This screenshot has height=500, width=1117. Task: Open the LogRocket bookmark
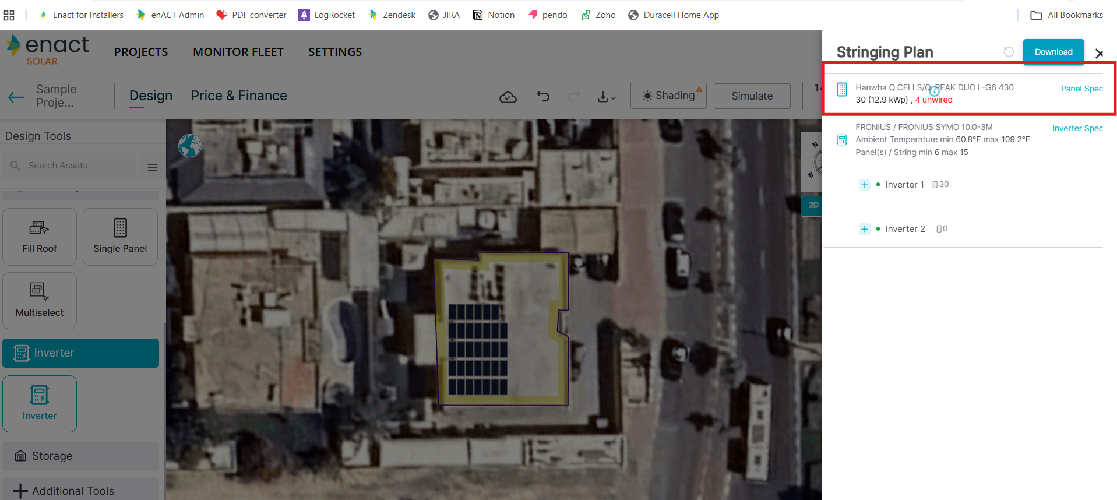coord(327,15)
